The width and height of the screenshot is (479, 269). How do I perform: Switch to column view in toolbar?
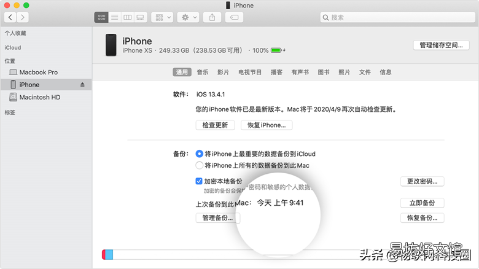point(127,17)
